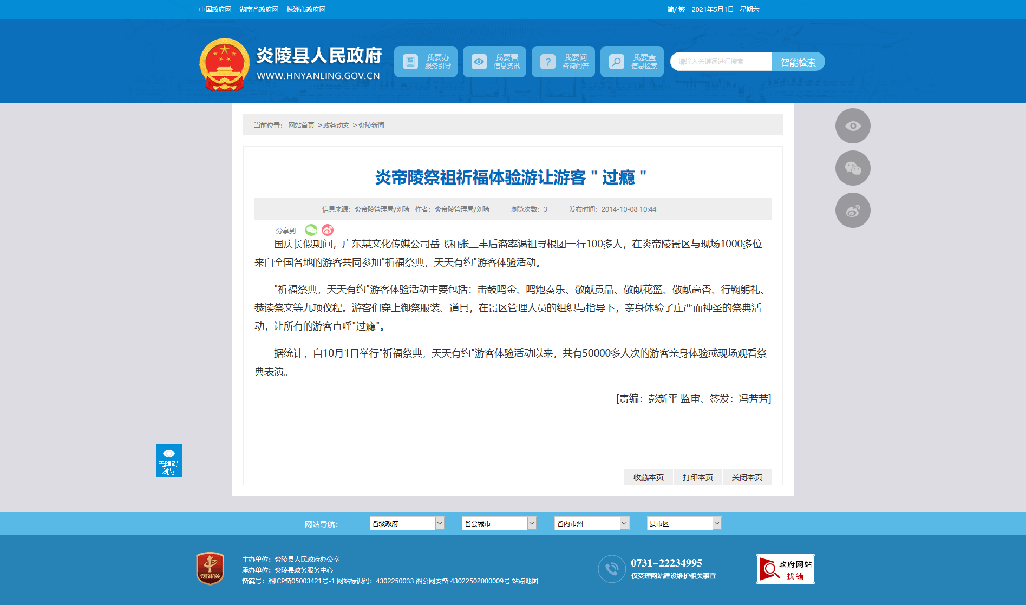Go to 政务动态 breadcrumb link
Image resolution: width=1026 pixels, height=605 pixels.
click(336, 126)
